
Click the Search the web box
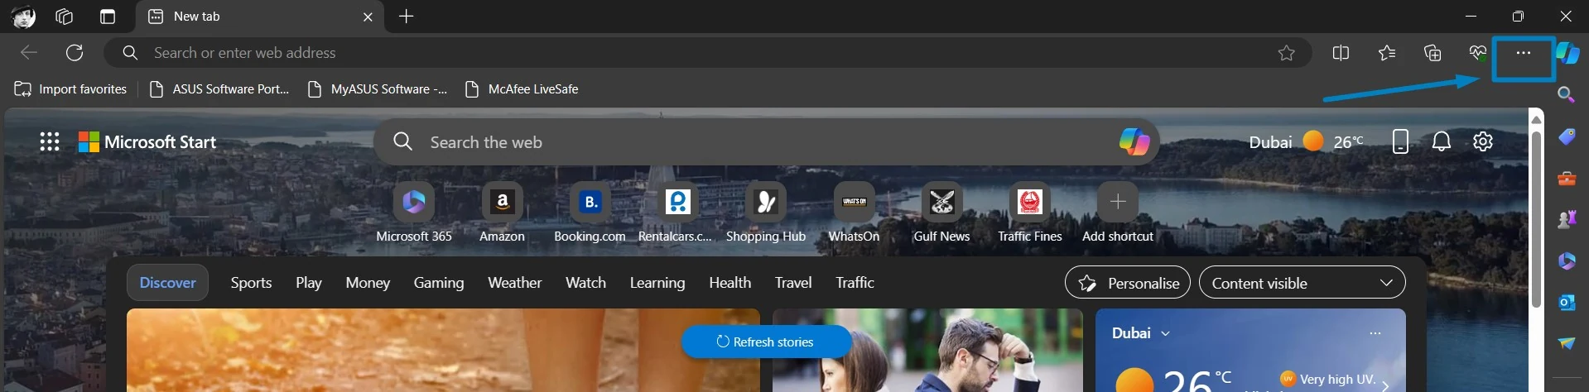coord(766,141)
